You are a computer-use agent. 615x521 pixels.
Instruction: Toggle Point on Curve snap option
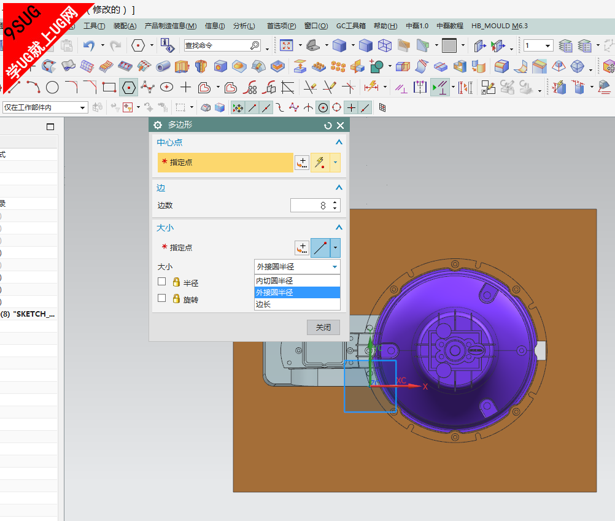click(x=366, y=108)
